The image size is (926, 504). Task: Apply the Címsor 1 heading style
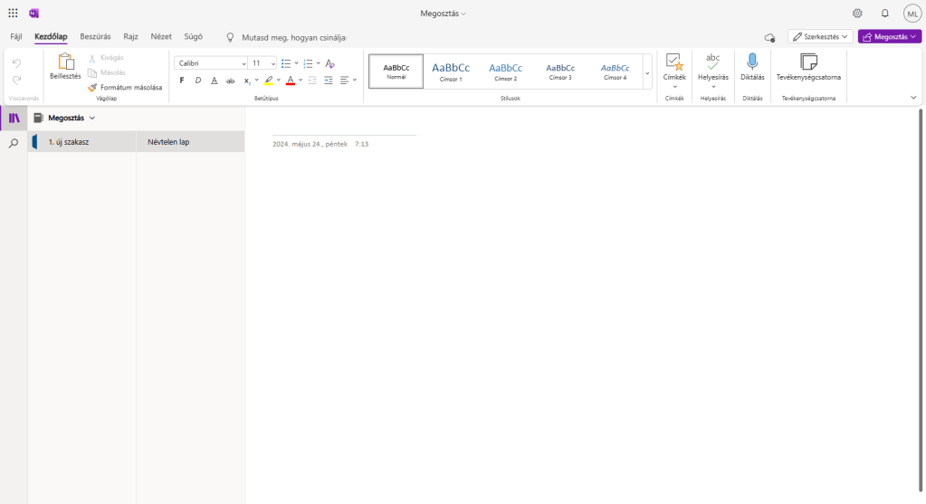point(451,71)
